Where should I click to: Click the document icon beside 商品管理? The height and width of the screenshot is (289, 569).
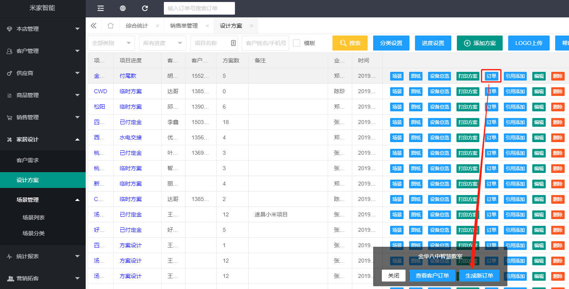click(10, 95)
